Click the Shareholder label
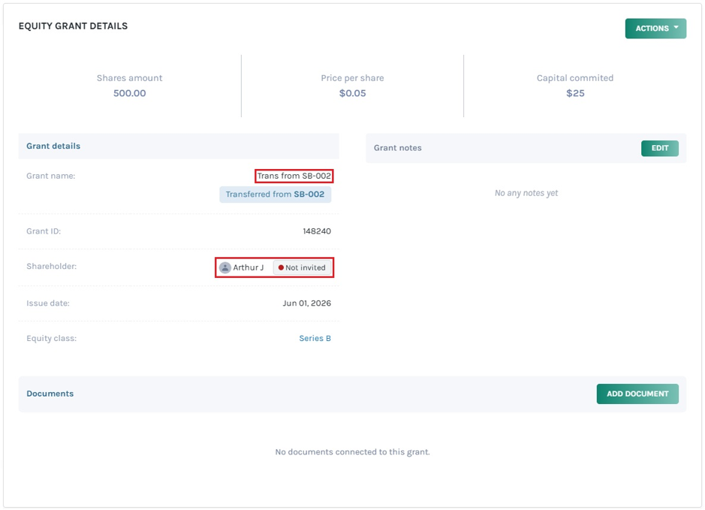This screenshot has width=705, height=510. pos(52,266)
